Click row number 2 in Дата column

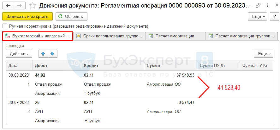click(29, 112)
